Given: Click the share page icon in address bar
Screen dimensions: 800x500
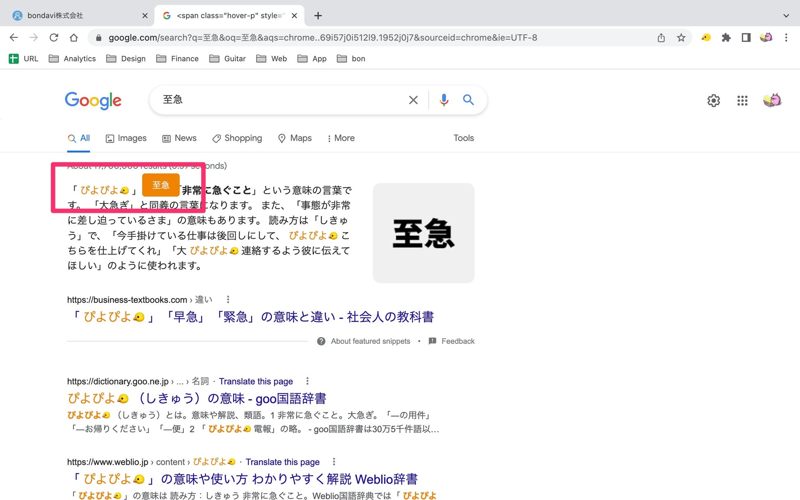Looking at the screenshot, I should click(x=661, y=38).
